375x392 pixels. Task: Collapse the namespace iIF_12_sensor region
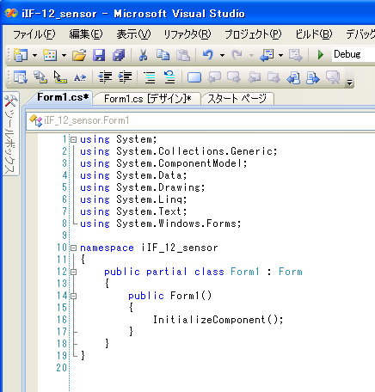(74, 248)
